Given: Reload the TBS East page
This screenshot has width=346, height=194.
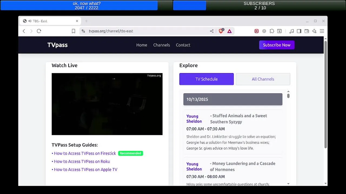Looking at the screenshot, I should (x=39, y=31).
